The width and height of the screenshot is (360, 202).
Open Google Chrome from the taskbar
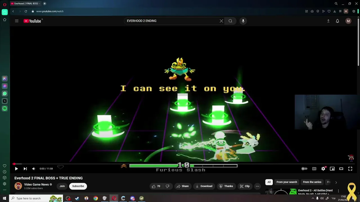(96, 198)
